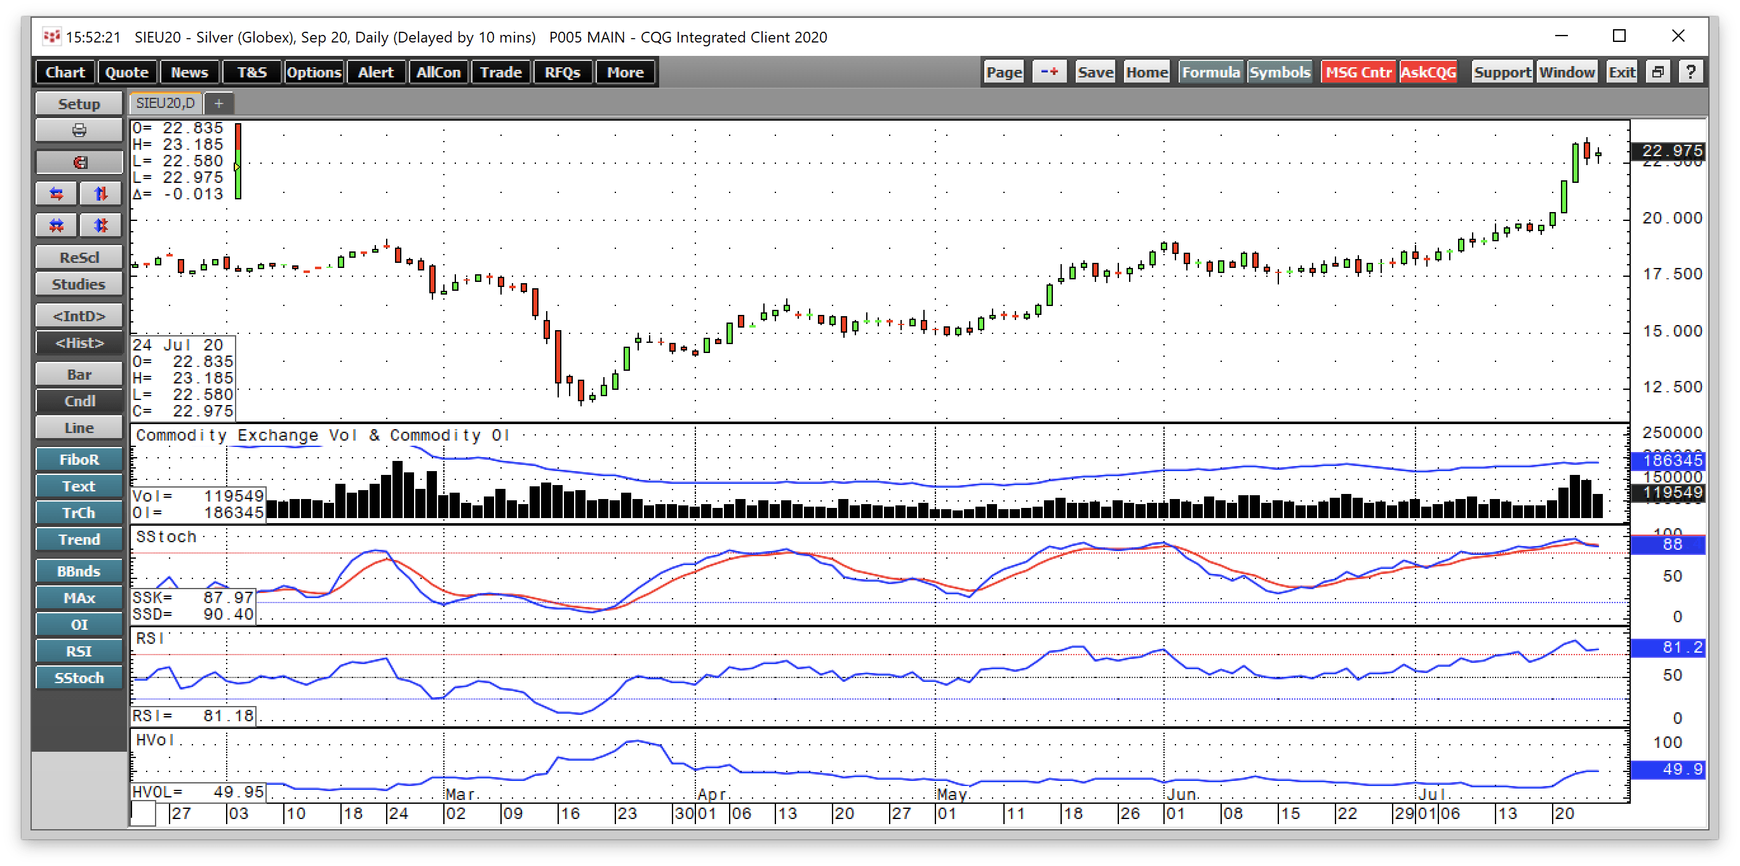
Task: Click the restore-window icon next to Exit
Action: coord(1657,72)
